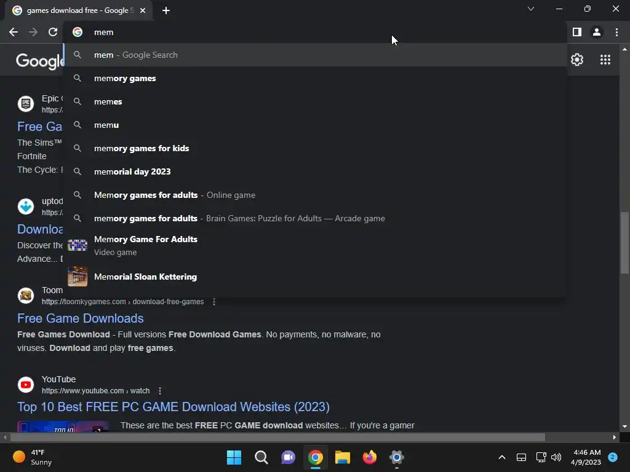This screenshot has height=472, width=630.
Task: Open Top 10 Best FREE PC GAME result
Action: click(x=173, y=407)
